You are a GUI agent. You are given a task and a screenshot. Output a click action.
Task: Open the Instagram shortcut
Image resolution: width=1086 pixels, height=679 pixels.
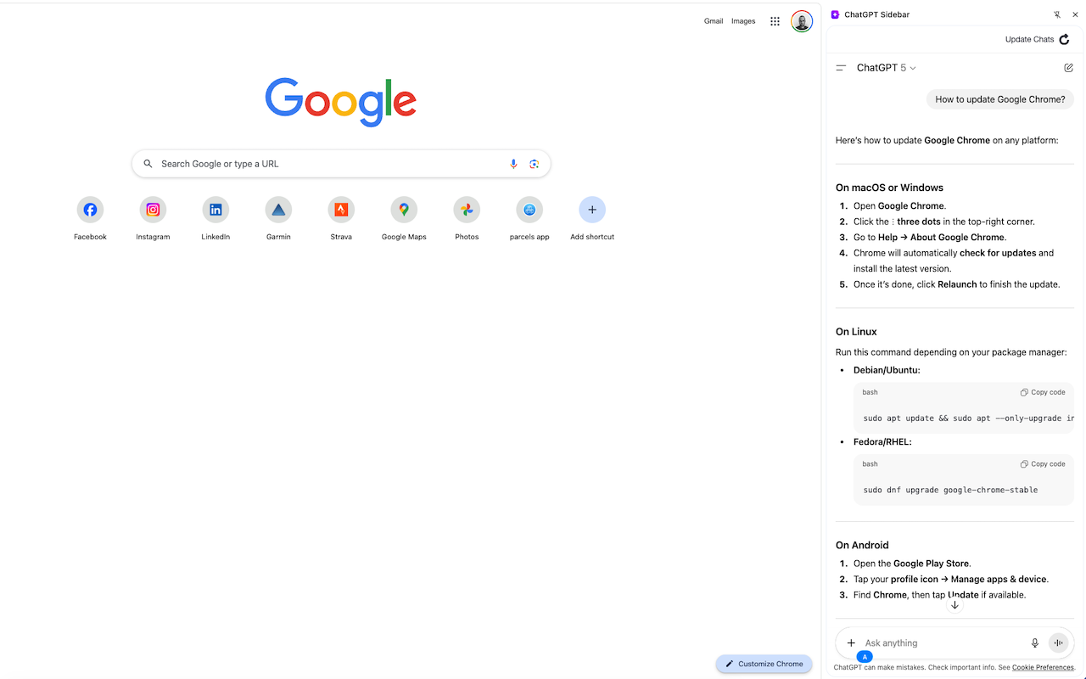(x=153, y=210)
